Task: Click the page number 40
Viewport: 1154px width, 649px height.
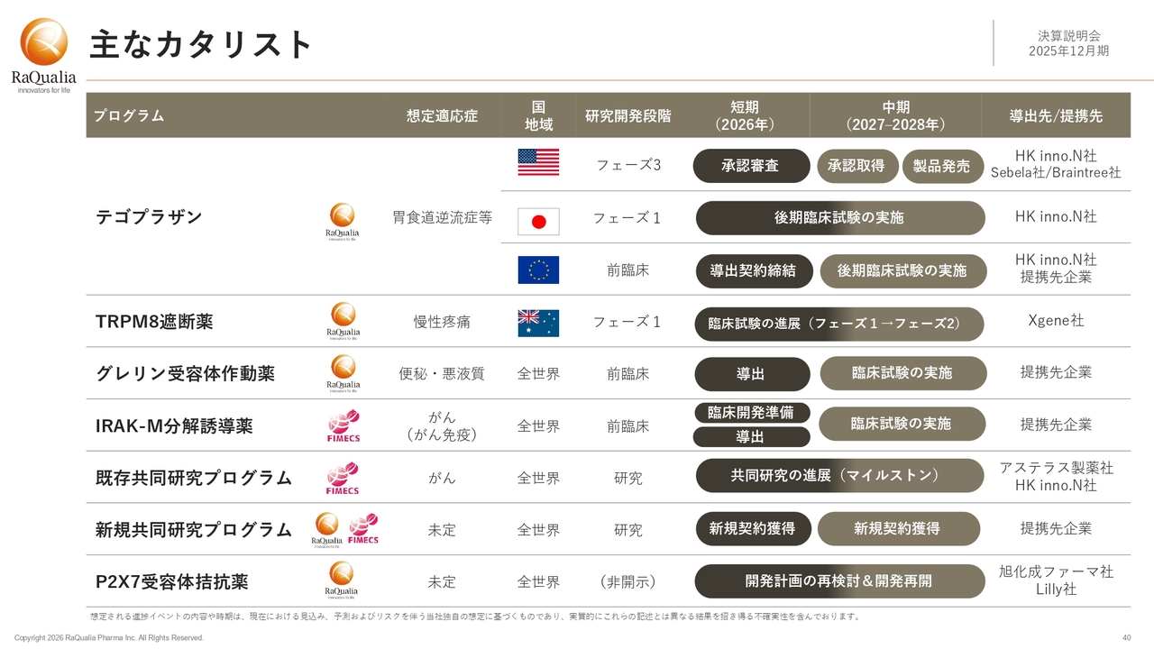Action: click(1126, 638)
